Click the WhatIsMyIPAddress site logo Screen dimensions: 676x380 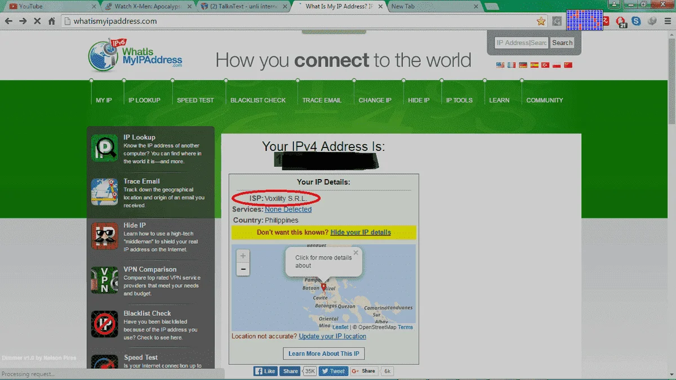tap(135, 55)
